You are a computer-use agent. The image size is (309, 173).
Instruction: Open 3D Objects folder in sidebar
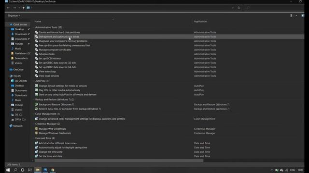21,81
